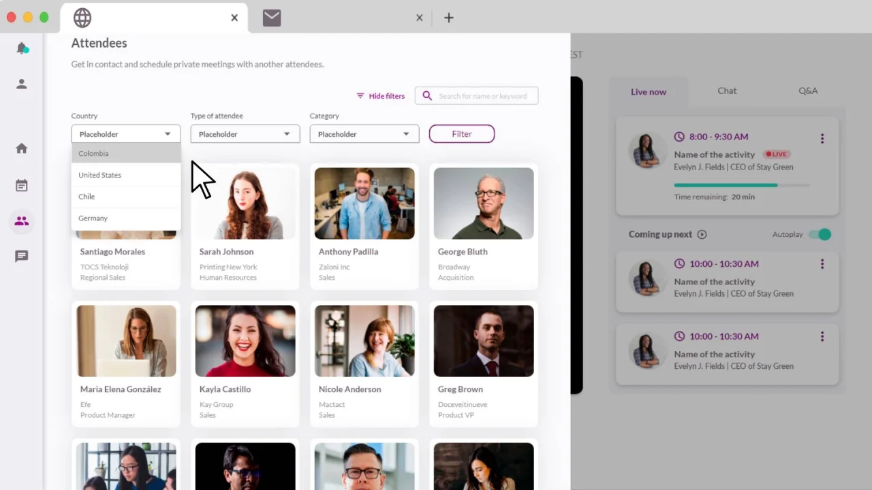Image resolution: width=872 pixels, height=490 pixels.
Task: Click the mail envelope icon on second tab
Action: coord(272,18)
